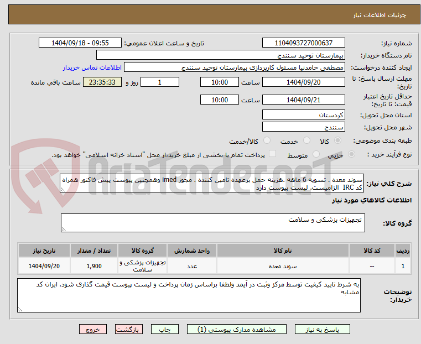The width and height of the screenshot is (421, 344).
Task: Click the buyer notes text area
Action: coord(189,295)
